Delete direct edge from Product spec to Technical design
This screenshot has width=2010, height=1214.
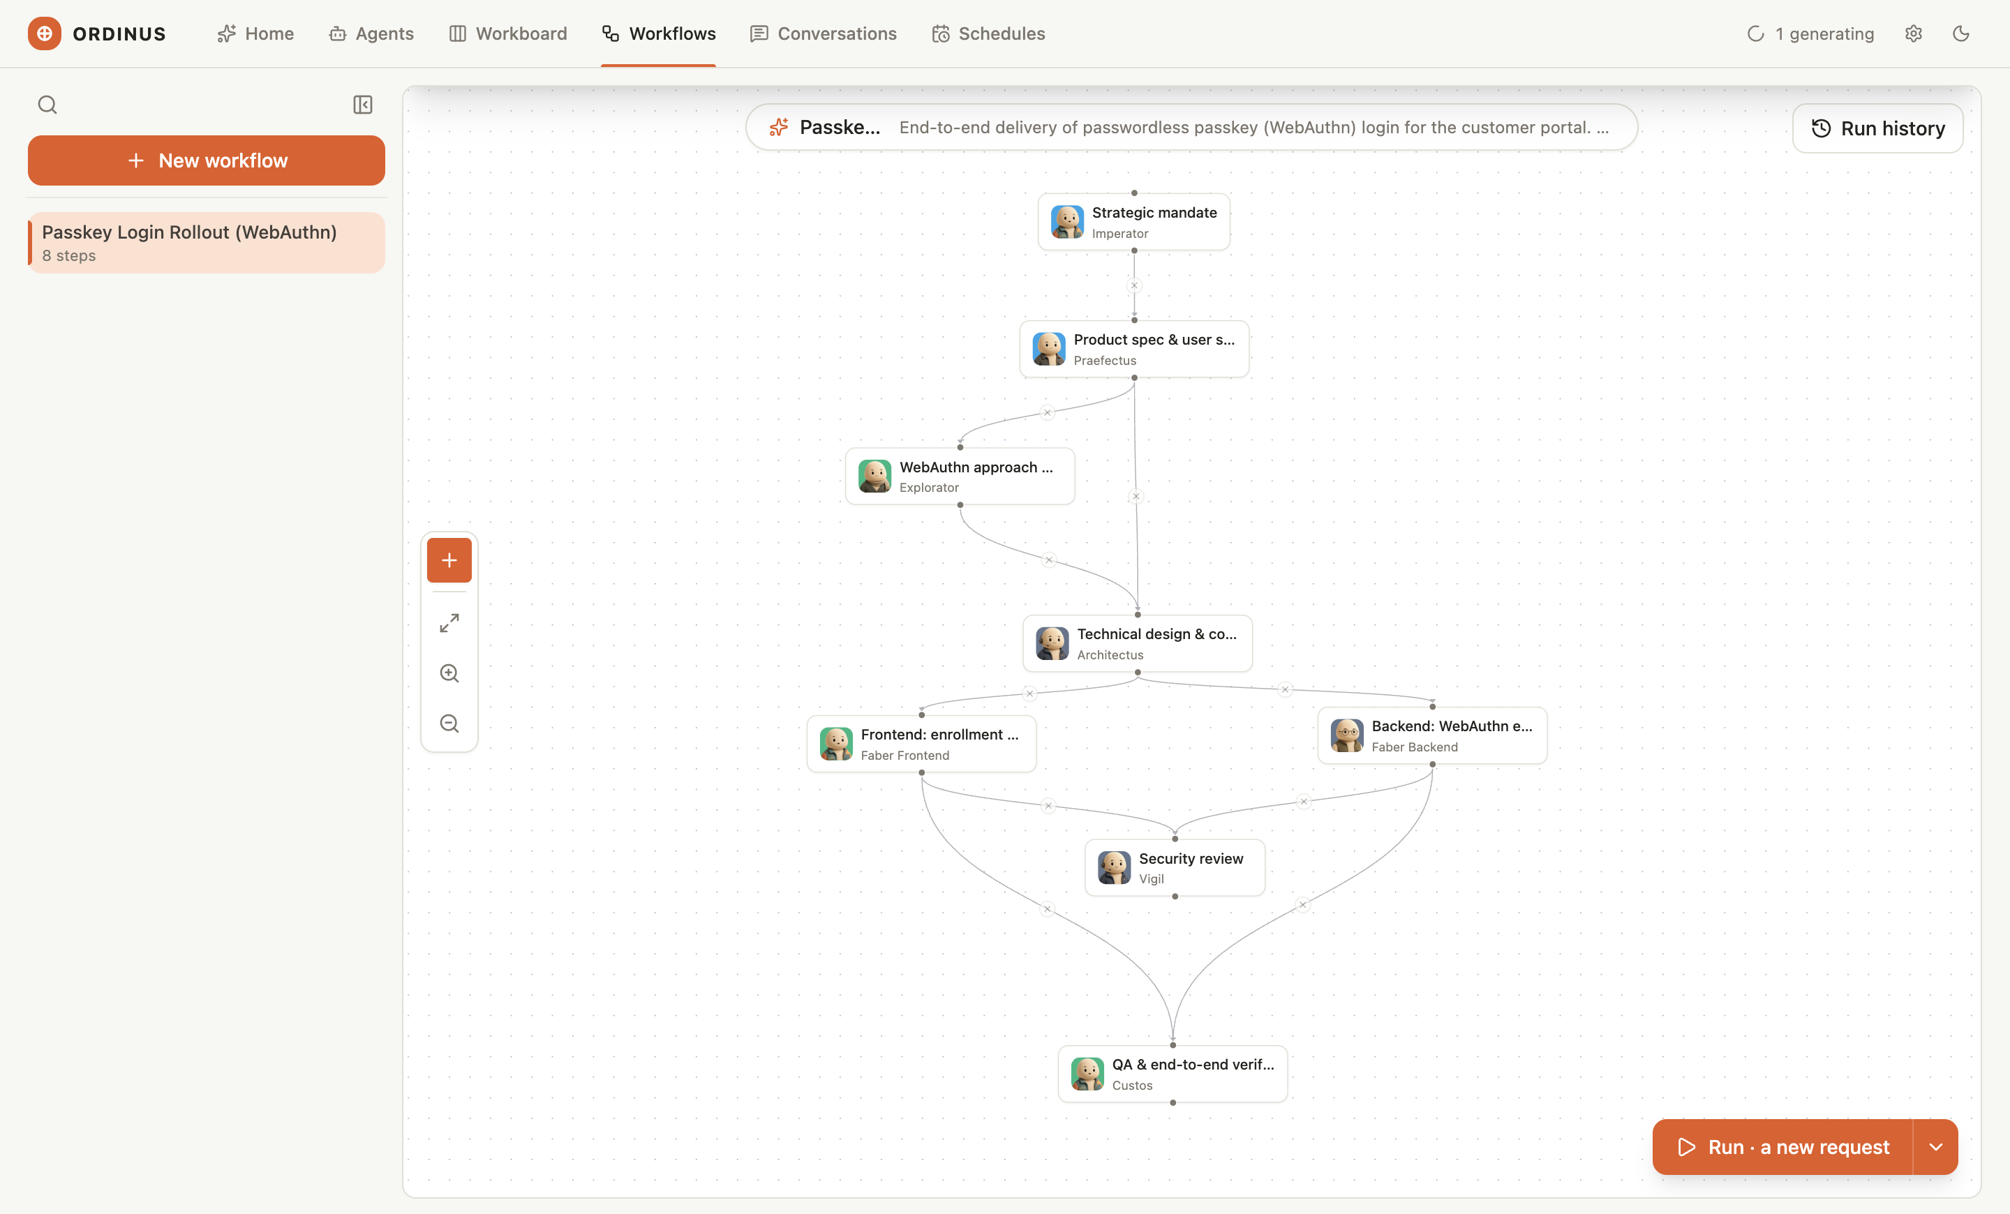tap(1136, 495)
